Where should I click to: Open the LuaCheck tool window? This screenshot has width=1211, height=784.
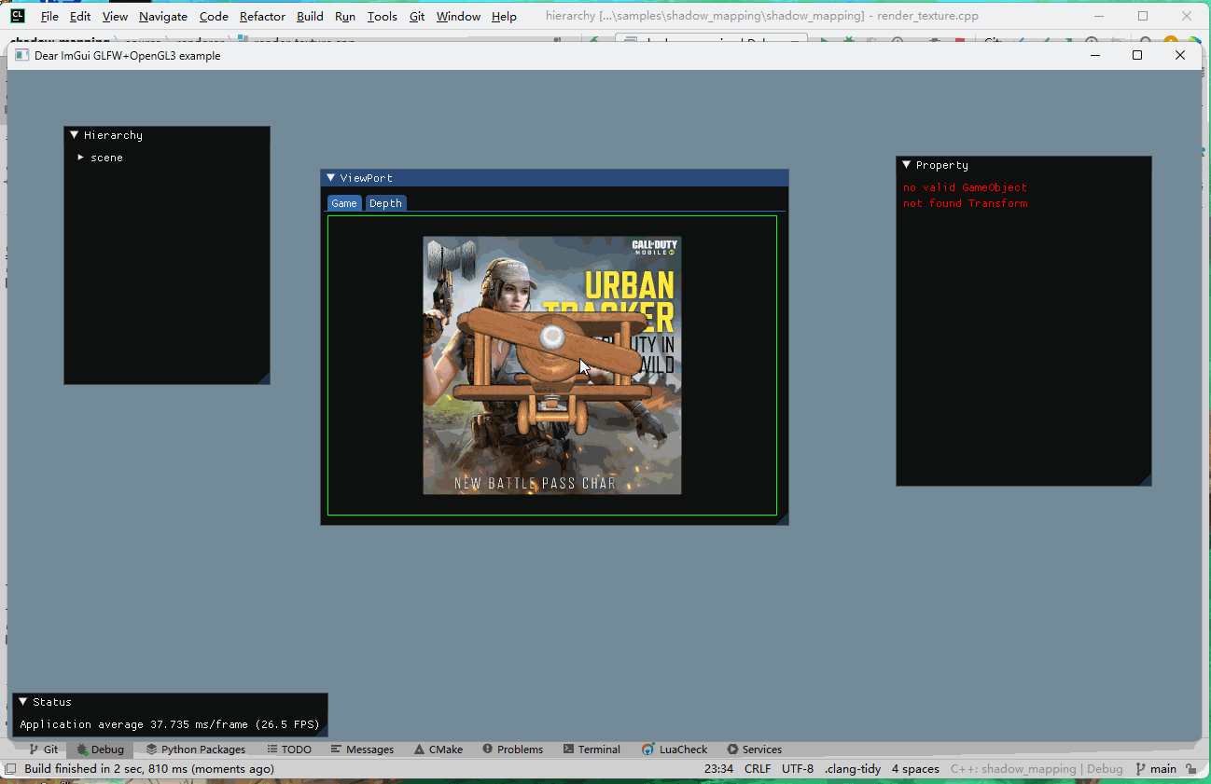click(675, 750)
